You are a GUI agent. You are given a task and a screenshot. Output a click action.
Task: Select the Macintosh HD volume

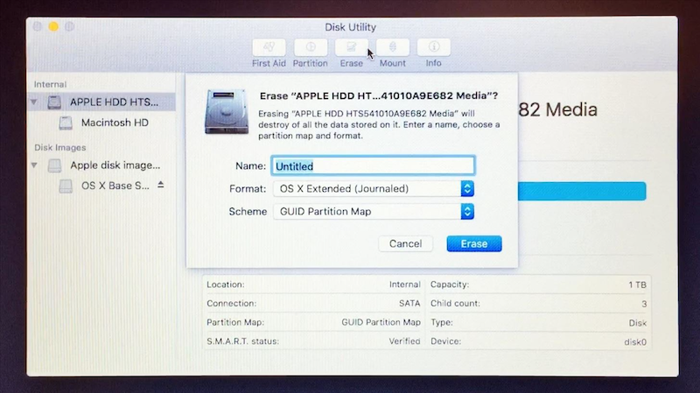115,123
